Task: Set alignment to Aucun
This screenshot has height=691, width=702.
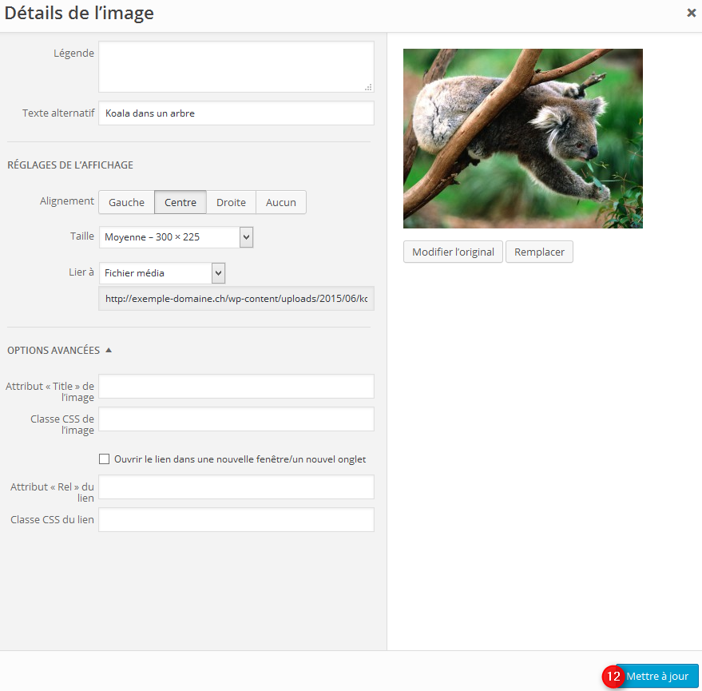Action: 280,202
